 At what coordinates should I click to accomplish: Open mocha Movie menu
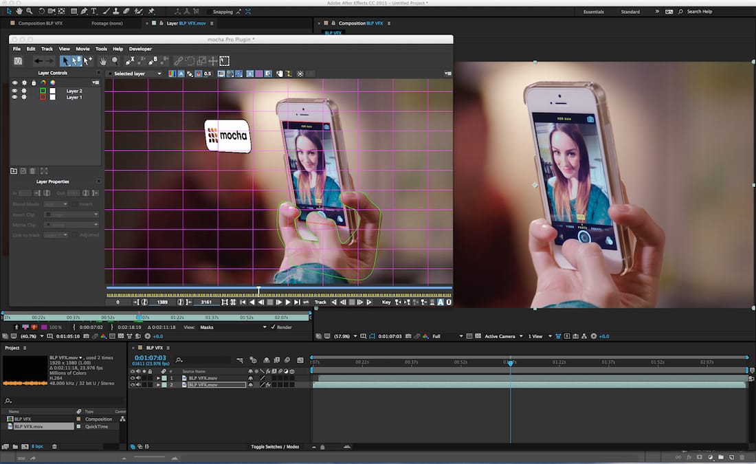click(x=82, y=49)
